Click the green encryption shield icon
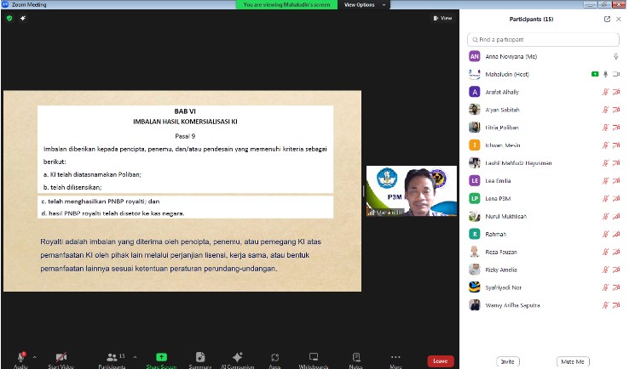629x369 pixels. pyautogui.click(x=9, y=18)
